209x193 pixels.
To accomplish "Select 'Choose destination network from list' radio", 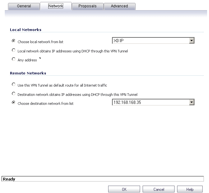I will (13, 103).
